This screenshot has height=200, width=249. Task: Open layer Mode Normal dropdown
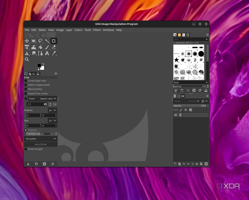point(186,101)
